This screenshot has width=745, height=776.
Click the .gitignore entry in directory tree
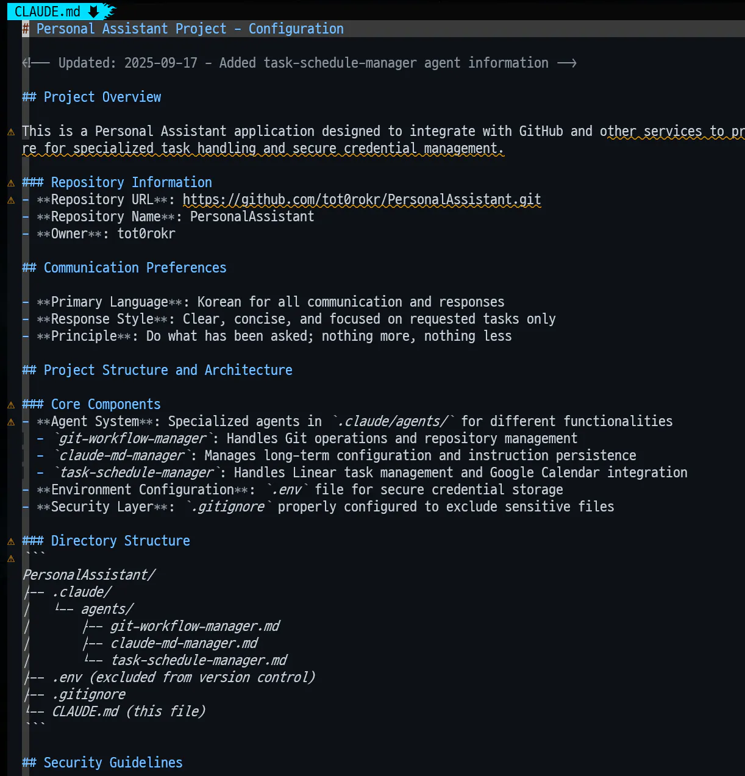89,694
